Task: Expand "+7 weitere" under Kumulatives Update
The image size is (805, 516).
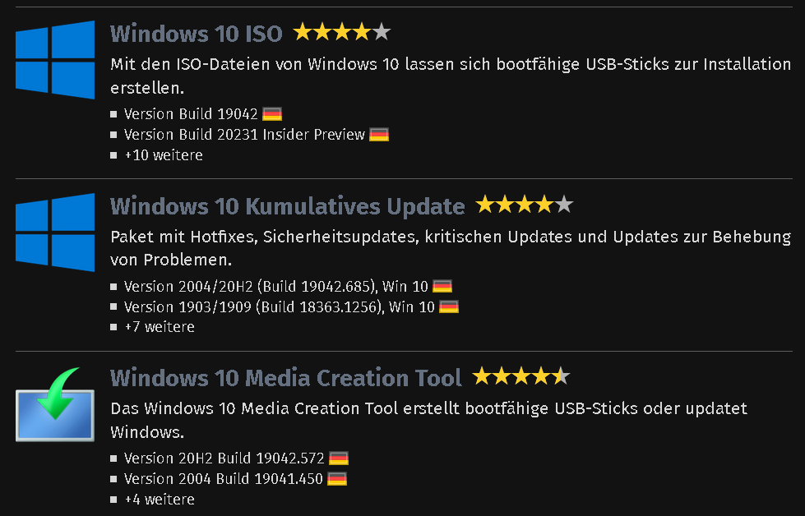Action: point(160,327)
